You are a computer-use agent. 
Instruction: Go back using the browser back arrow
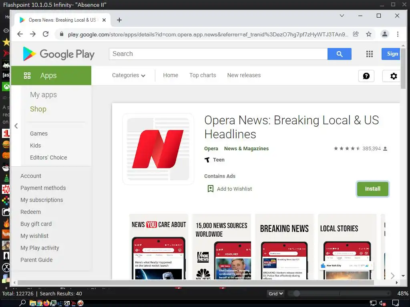point(20,34)
